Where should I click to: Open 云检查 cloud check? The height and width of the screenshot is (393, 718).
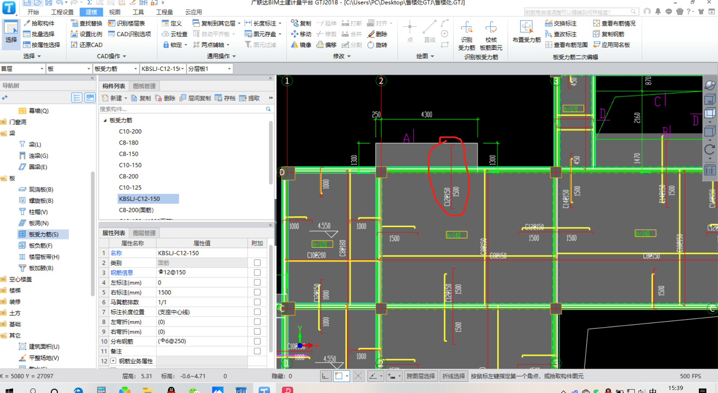[175, 34]
